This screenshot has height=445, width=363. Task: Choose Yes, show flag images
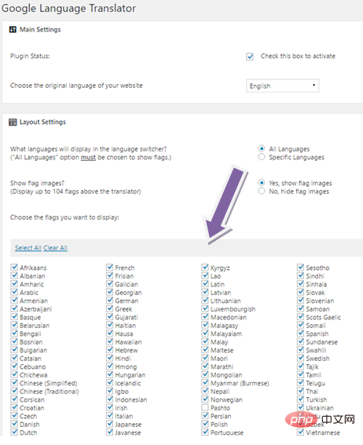tap(262, 183)
